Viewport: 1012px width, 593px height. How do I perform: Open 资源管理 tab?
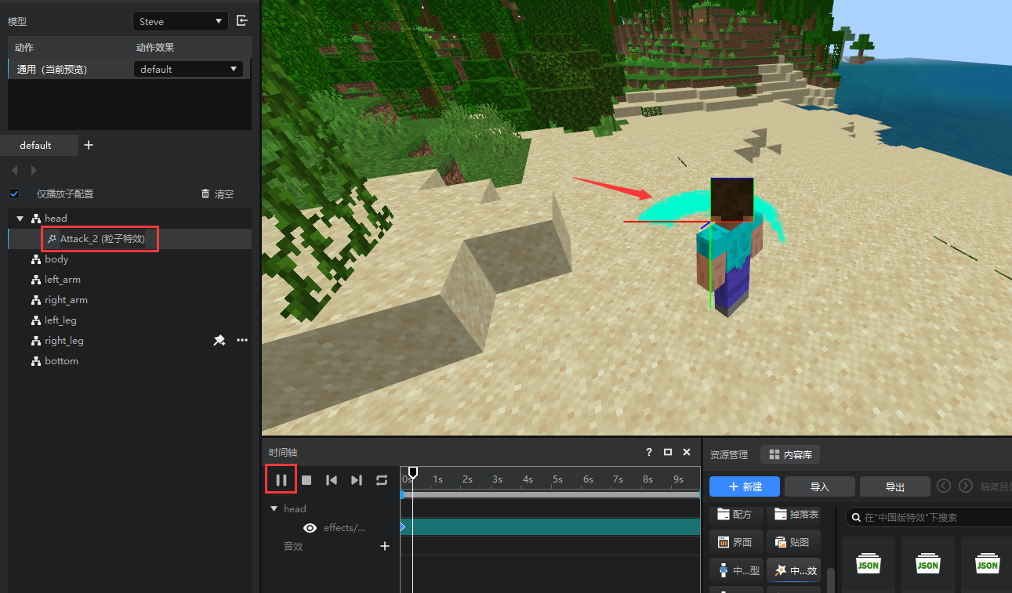coord(729,454)
